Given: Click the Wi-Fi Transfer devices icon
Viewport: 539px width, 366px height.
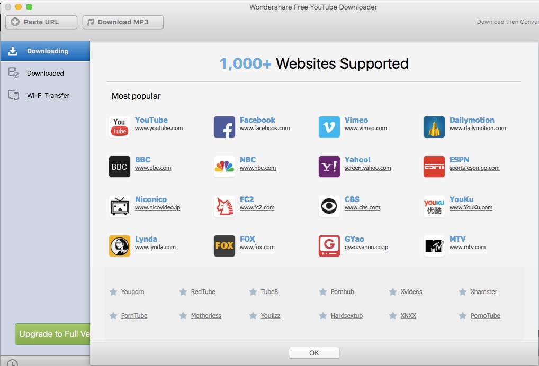Looking at the screenshot, I should pyautogui.click(x=13, y=95).
